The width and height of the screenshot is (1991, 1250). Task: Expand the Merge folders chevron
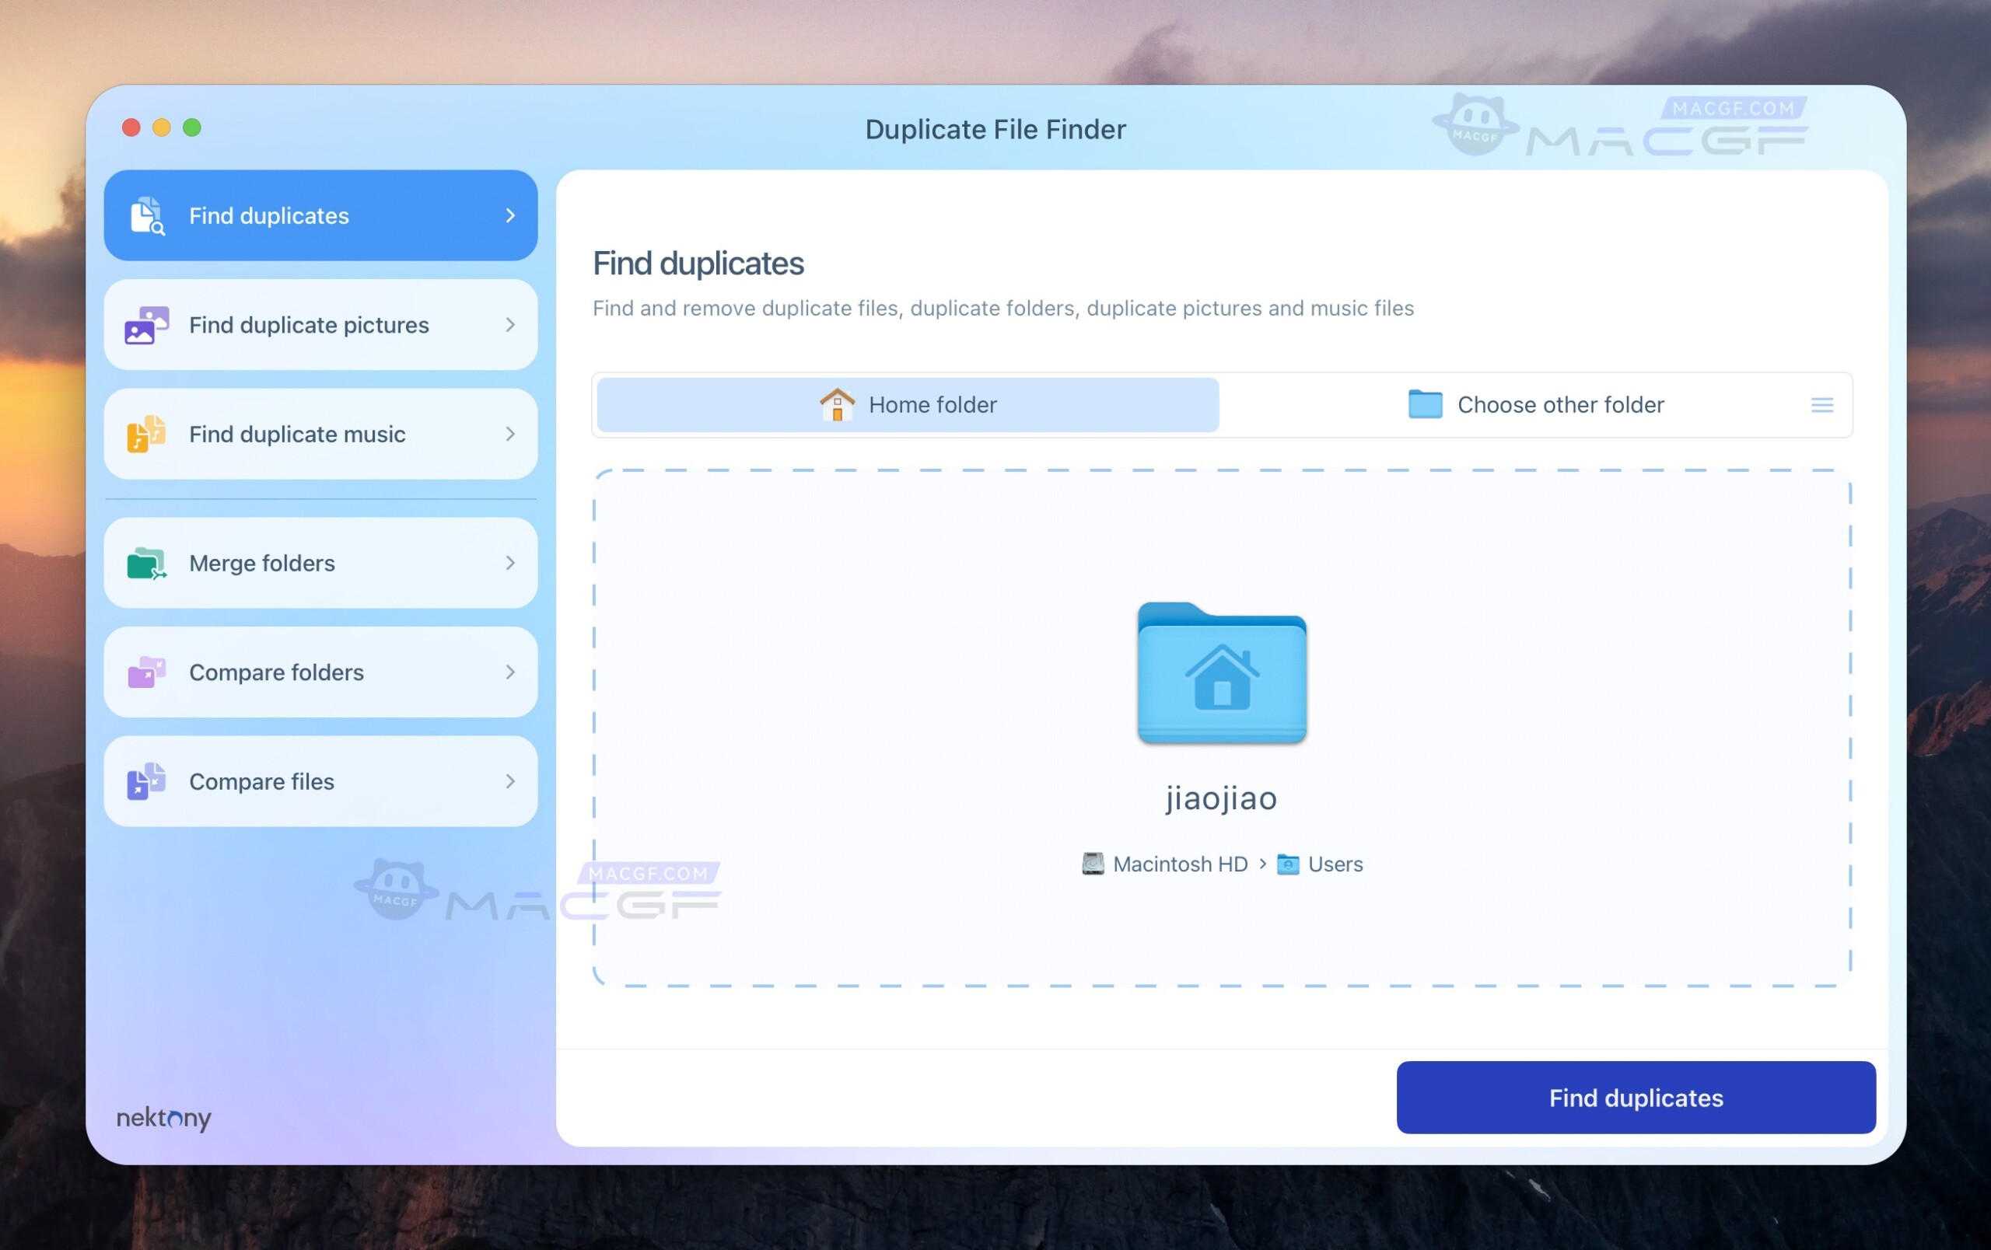[510, 563]
